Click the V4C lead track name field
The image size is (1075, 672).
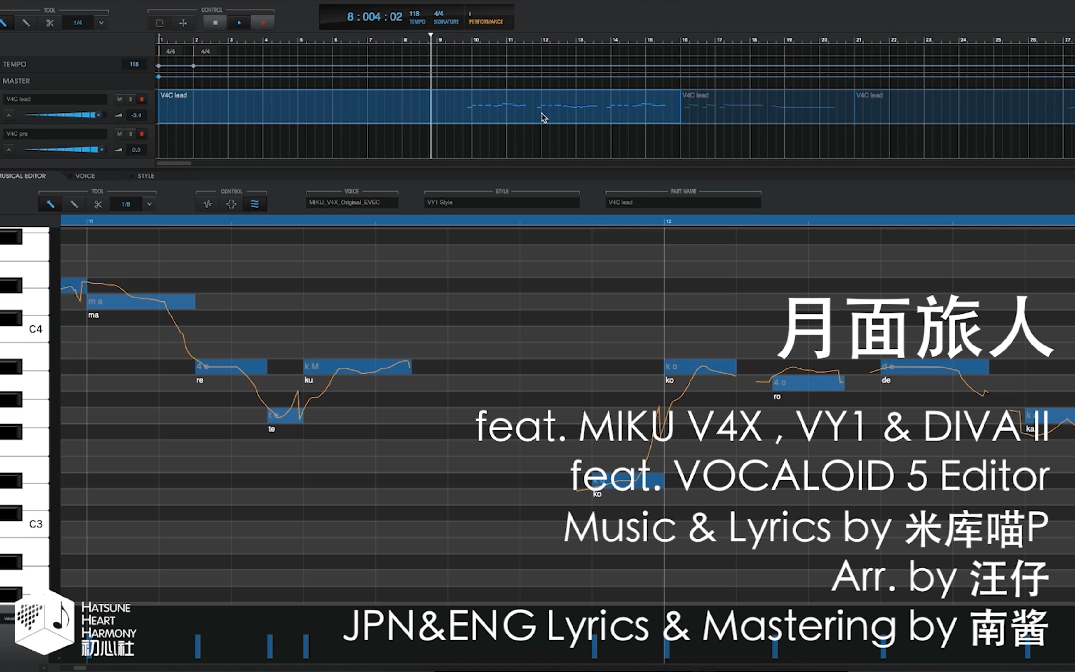tap(56, 99)
